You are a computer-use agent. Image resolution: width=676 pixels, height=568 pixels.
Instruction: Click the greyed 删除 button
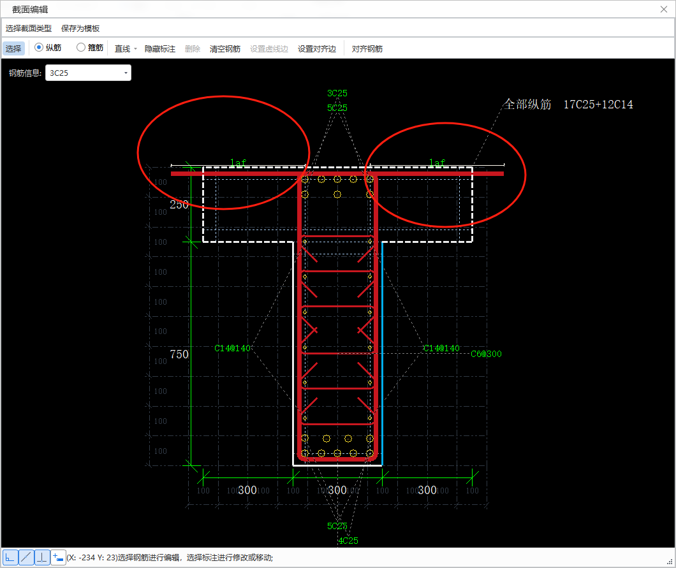click(x=193, y=48)
